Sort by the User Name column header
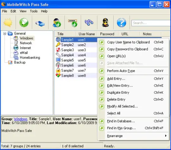 tap(86, 34)
